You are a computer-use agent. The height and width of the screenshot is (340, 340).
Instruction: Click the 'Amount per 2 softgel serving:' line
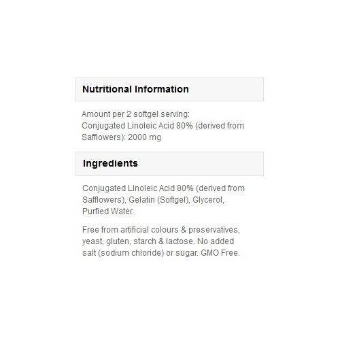pyautogui.click(x=135, y=114)
